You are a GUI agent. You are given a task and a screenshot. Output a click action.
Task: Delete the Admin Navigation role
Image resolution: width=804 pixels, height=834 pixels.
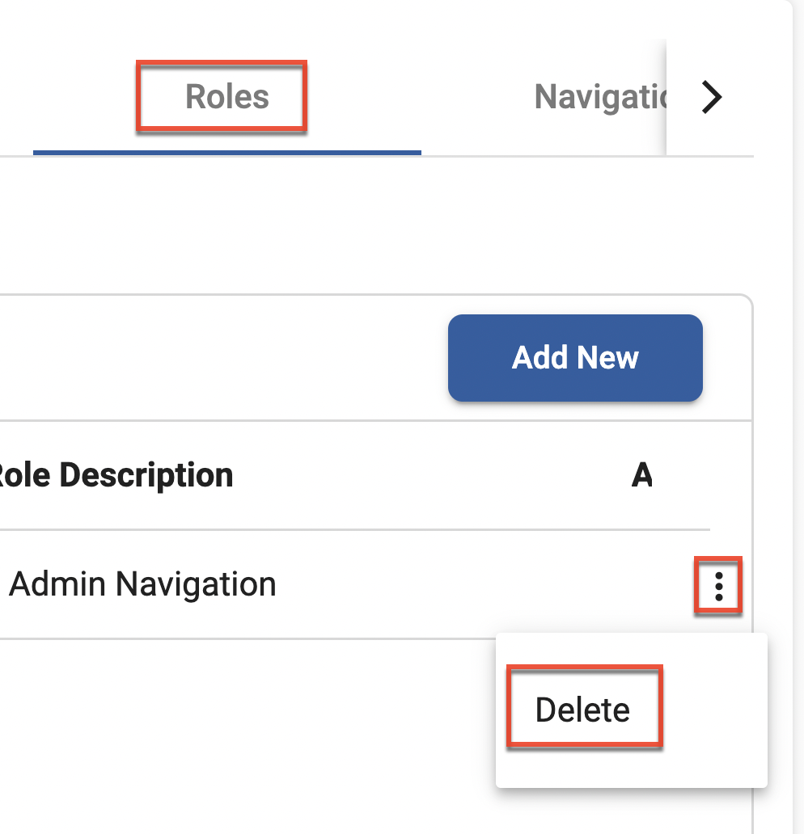click(582, 710)
